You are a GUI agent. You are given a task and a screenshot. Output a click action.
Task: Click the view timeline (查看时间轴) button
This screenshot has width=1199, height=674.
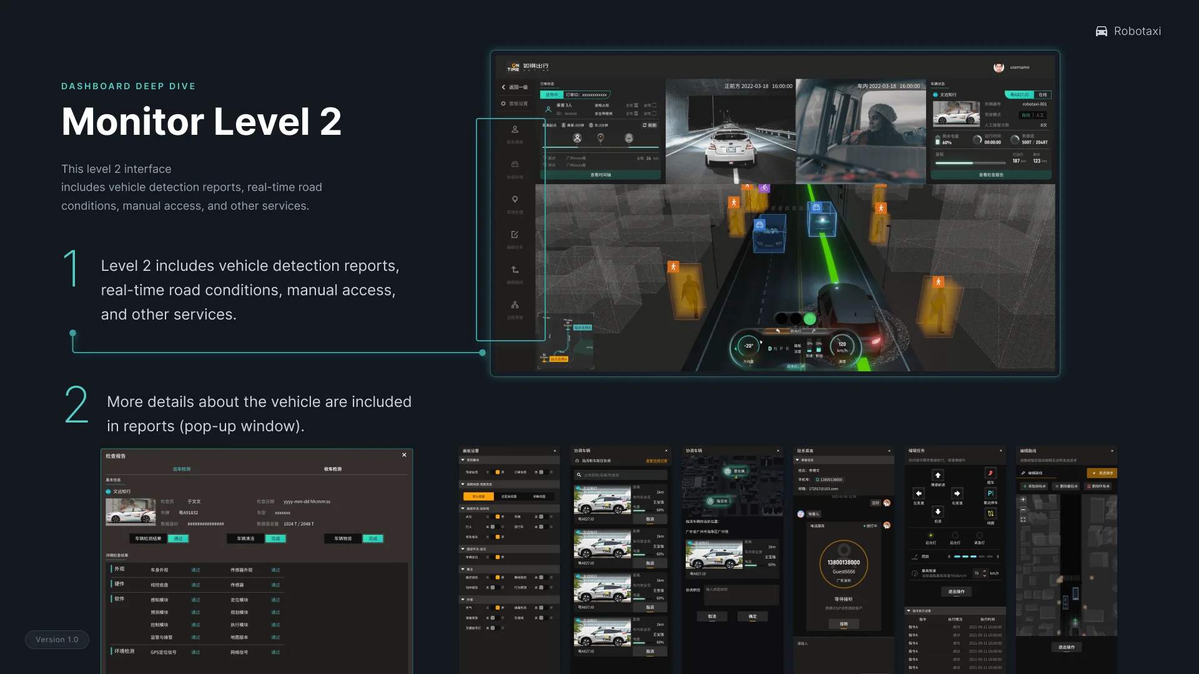click(601, 175)
